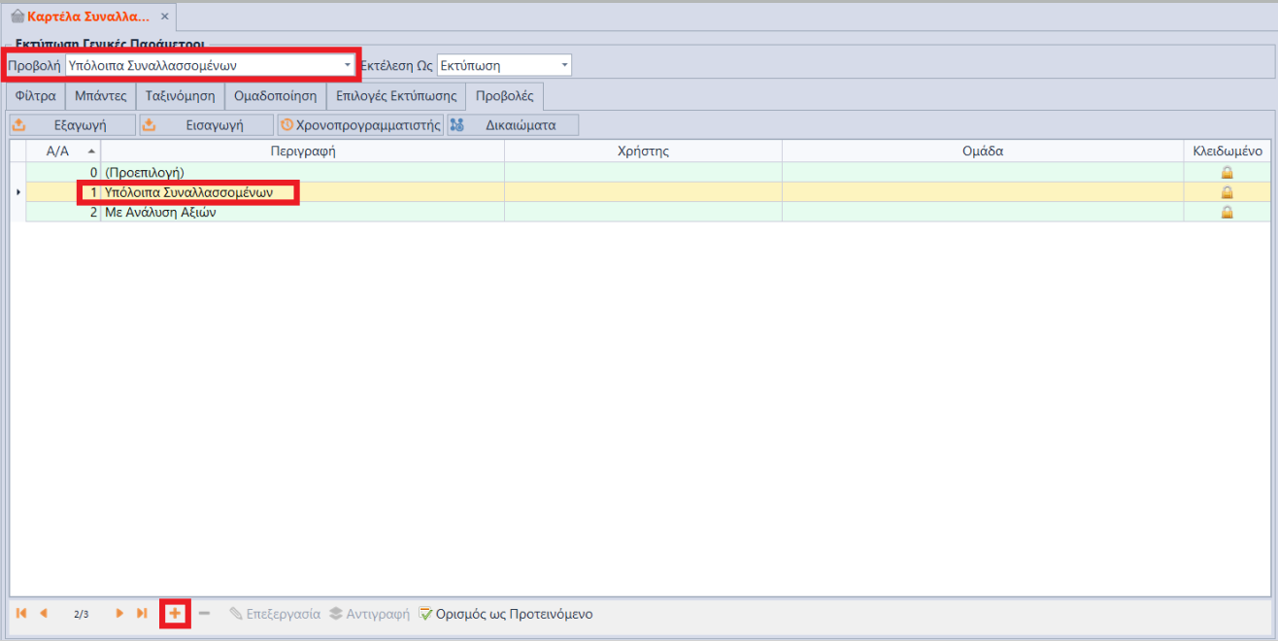The width and height of the screenshot is (1278, 641).
Task: Click the minus delete-record icon
Action: click(x=204, y=614)
